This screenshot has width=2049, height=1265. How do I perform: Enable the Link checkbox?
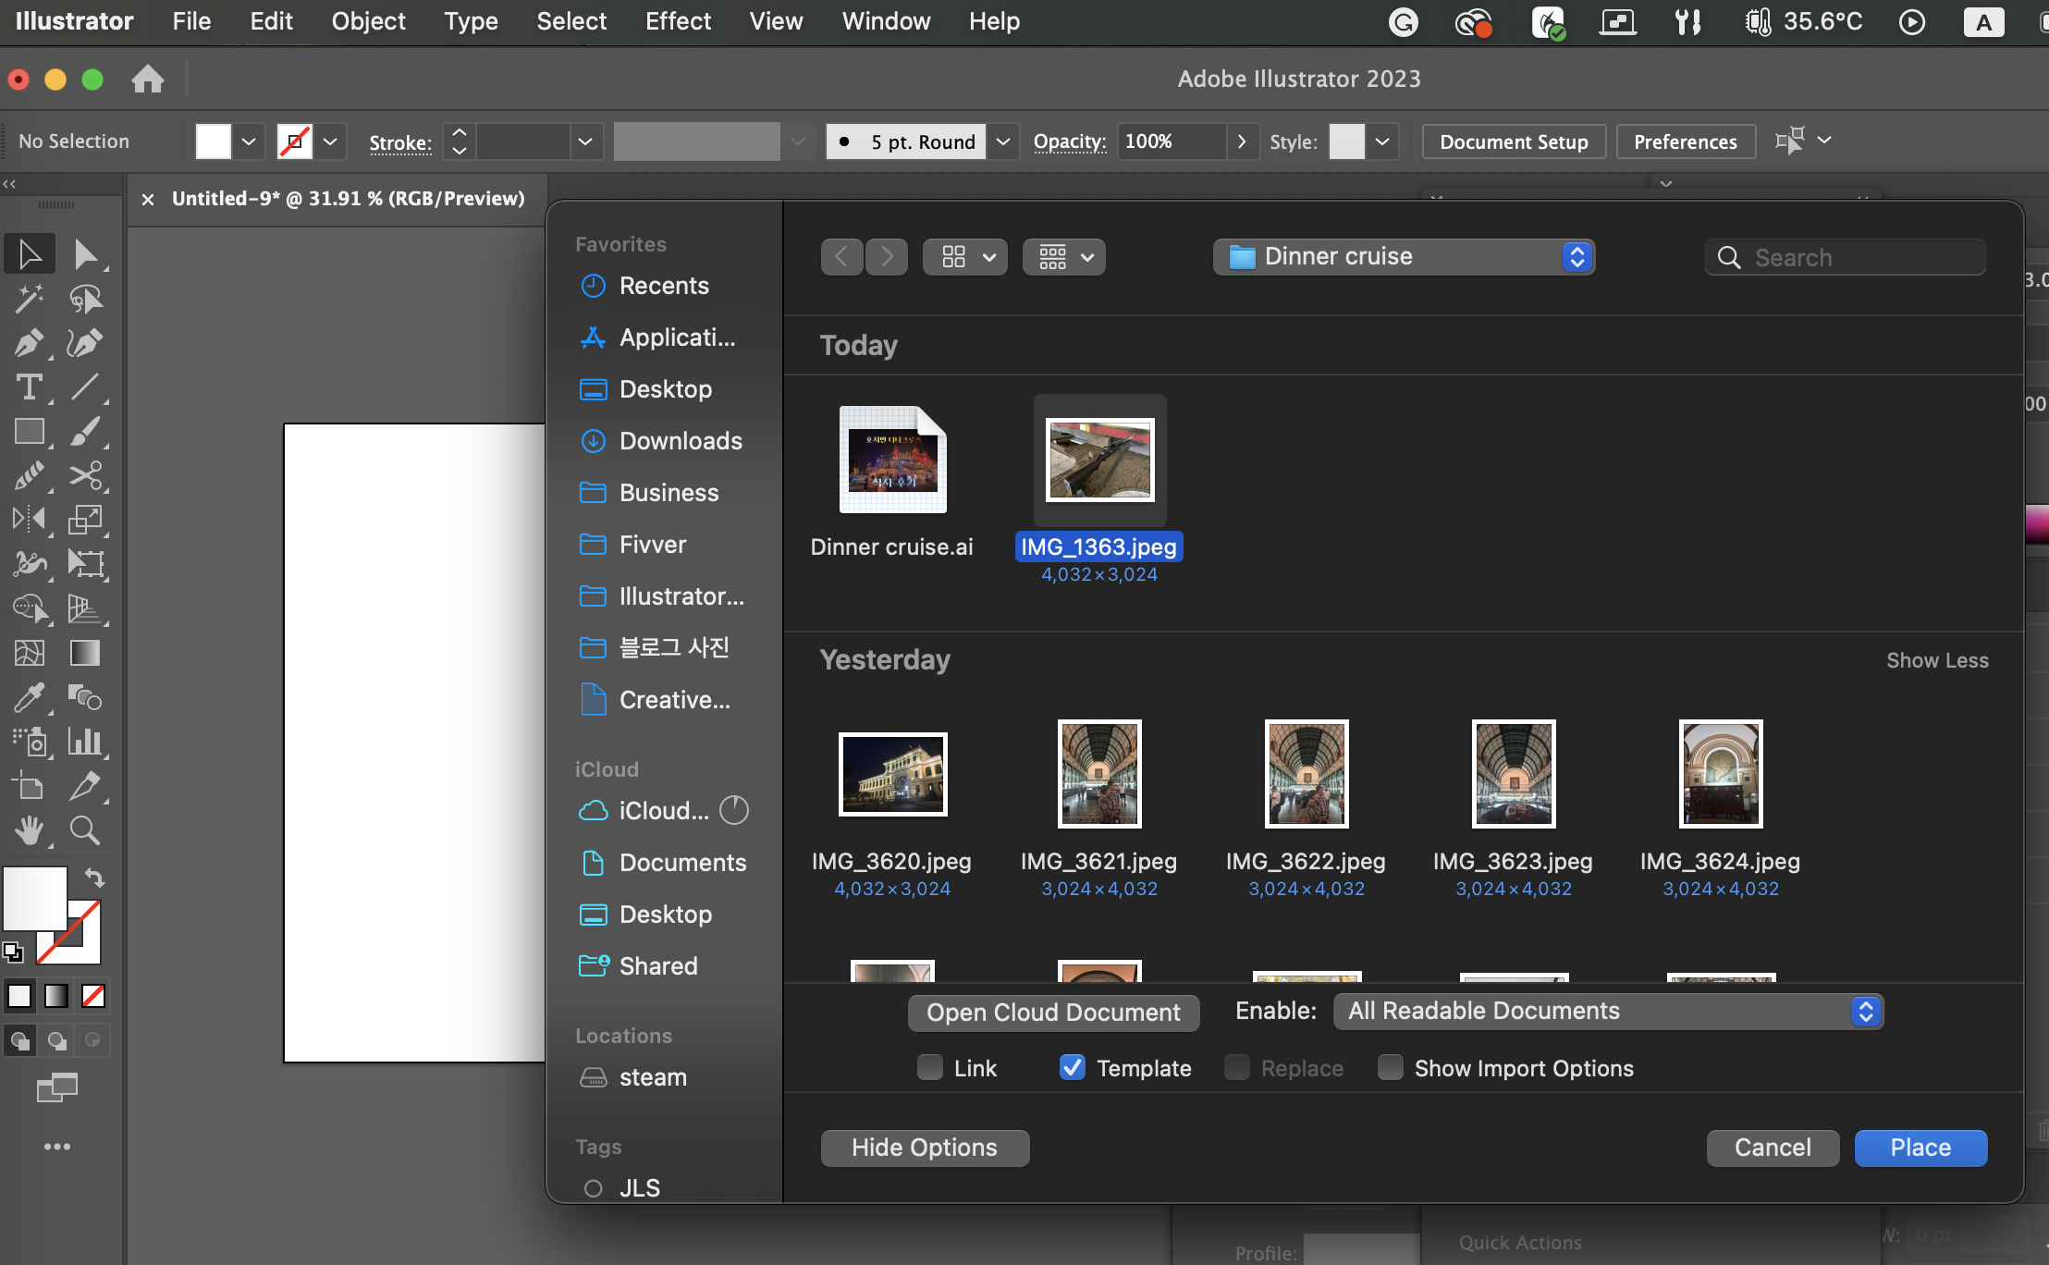click(x=930, y=1068)
